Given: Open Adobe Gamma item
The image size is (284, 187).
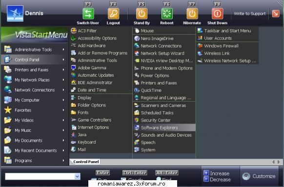Looking at the screenshot, I should point(101,68).
